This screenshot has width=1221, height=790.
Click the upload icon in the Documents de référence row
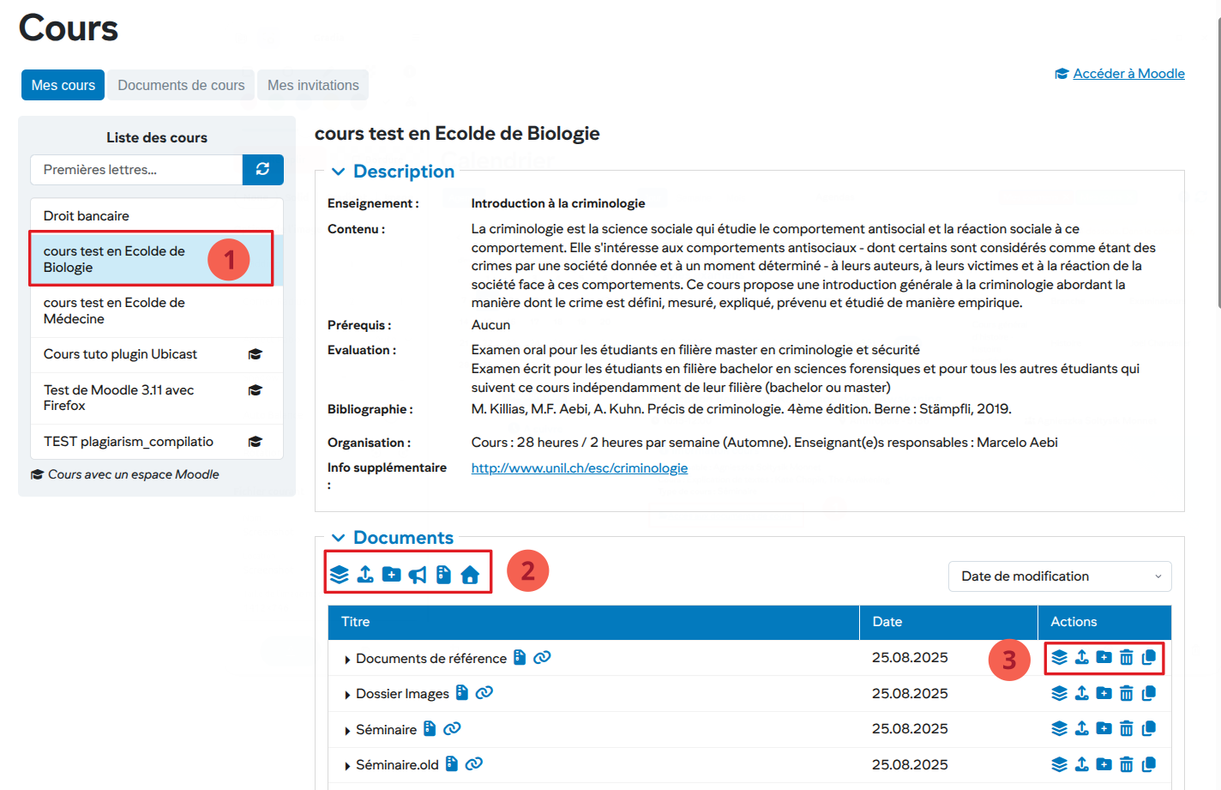coord(1082,657)
